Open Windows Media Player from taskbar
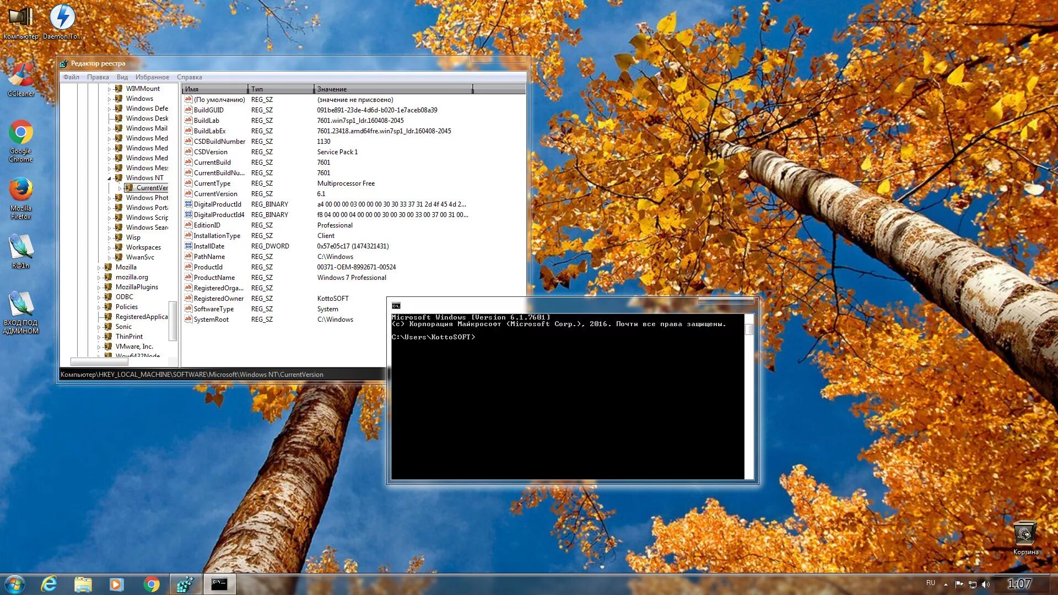The width and height of the screenshot is (1058, 595). coord(116,584)
